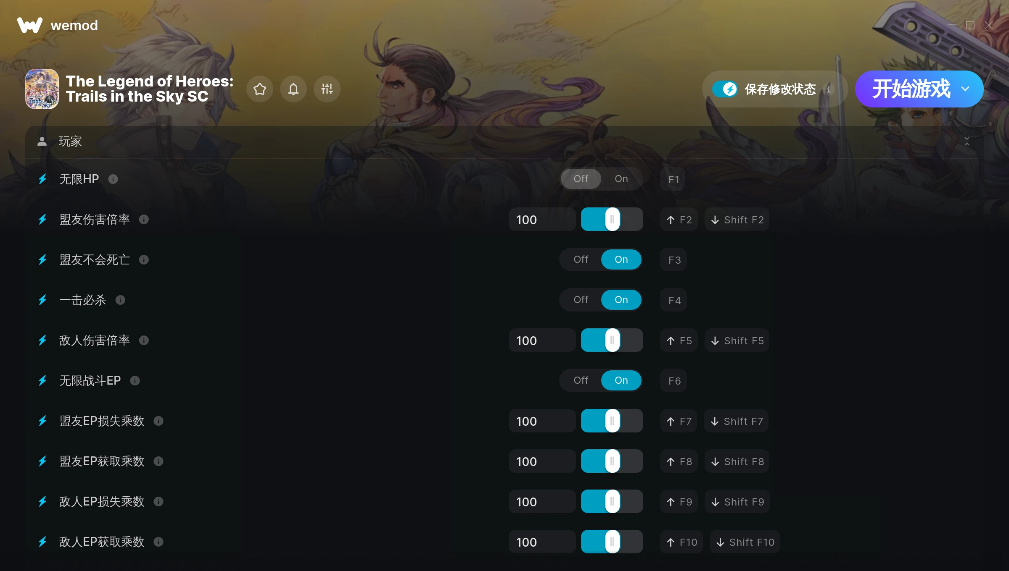Click info icon for 盟友EP损失乘数
Image resolution: width=1009 pixels, height=571 pixels.
click(158, 421)
